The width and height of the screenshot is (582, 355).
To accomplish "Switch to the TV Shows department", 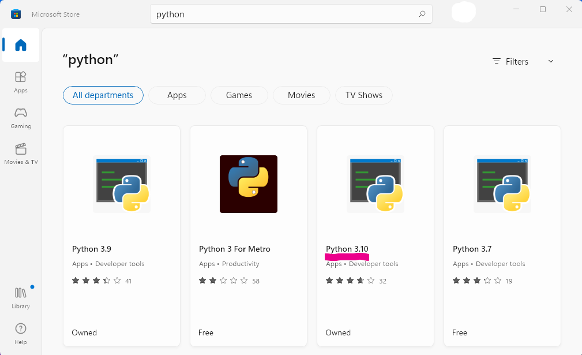I will click(x=363, y=95).
